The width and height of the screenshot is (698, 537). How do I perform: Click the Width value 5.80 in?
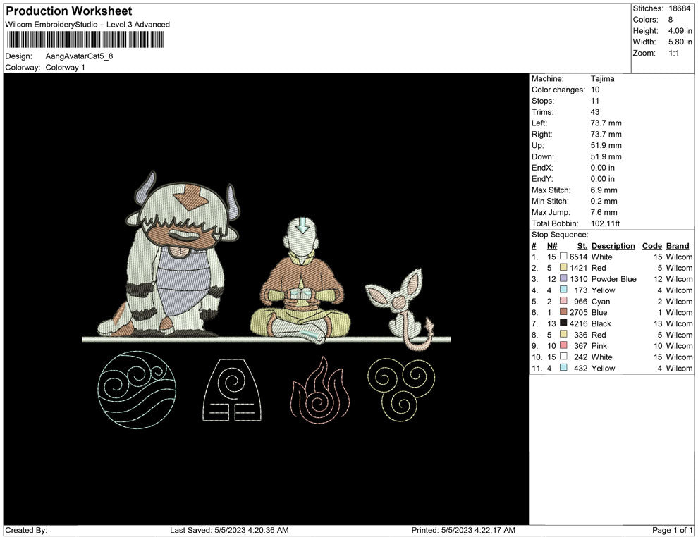680,42
